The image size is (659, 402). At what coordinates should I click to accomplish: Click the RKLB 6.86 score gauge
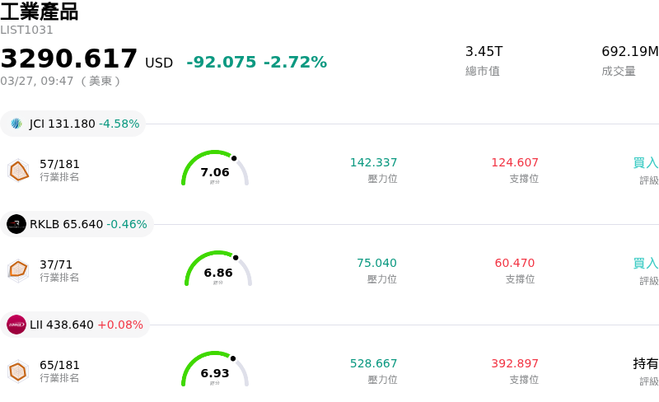[x=218, y=269]
